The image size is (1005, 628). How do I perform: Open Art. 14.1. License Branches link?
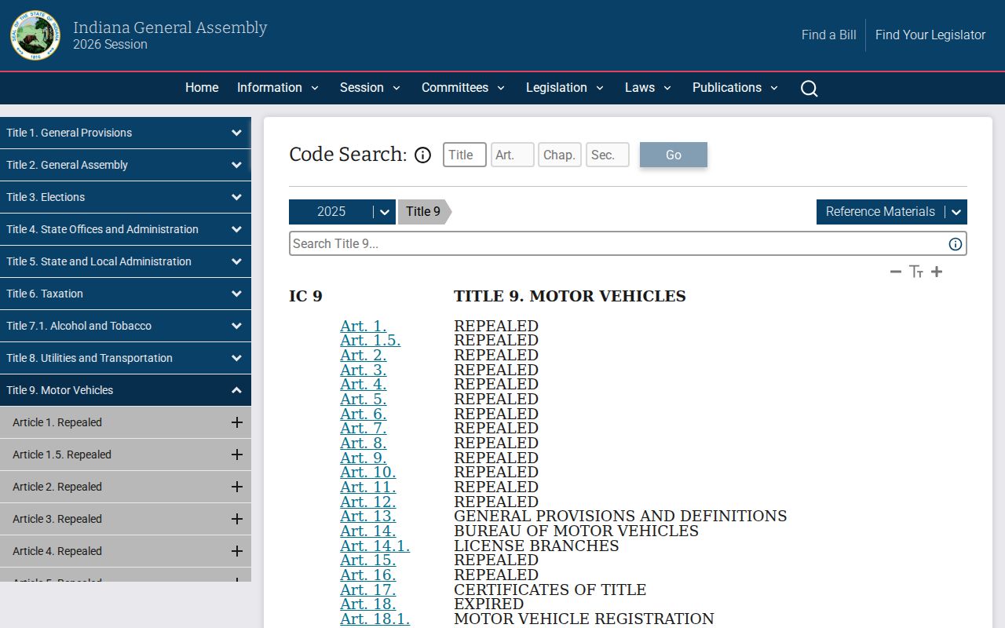(x=375, y=546)
